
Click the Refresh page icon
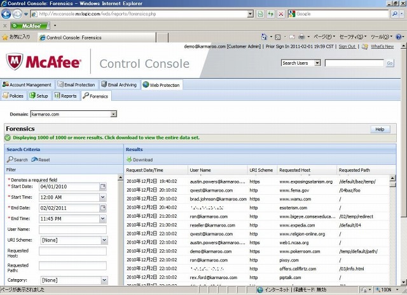[271, 14]
